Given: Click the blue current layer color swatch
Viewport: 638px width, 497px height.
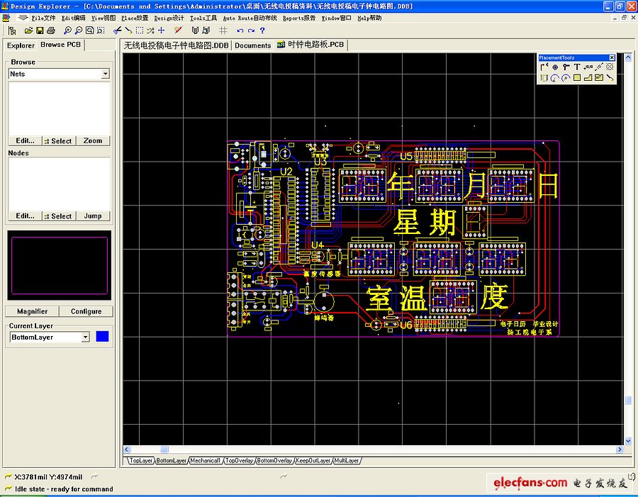Looking at the screenshot, I should [103, 337].
